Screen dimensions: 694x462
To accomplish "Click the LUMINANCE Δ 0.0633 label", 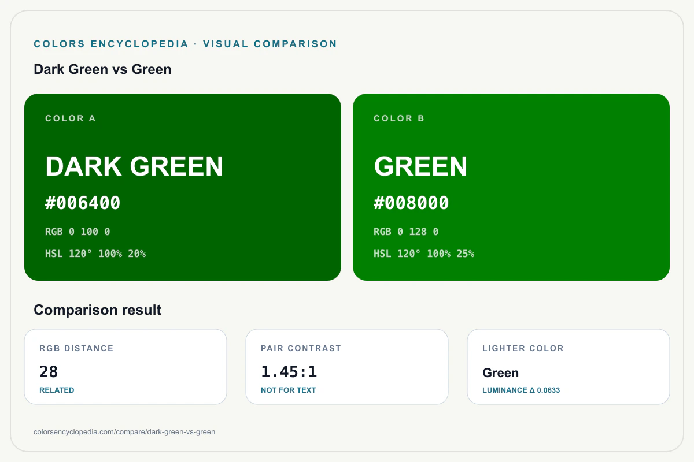I will [x=521, y=390].
